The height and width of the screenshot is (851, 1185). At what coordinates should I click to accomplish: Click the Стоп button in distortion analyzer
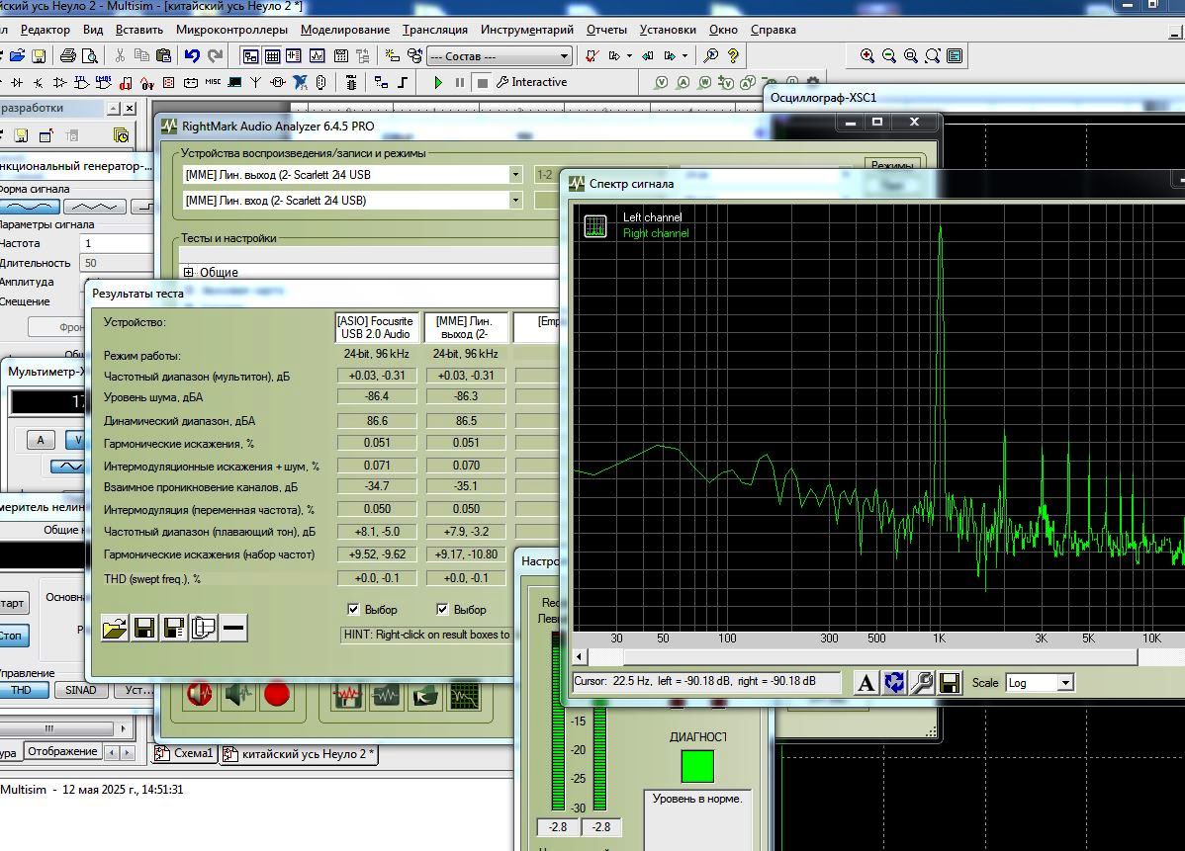(x=14, y=636)
